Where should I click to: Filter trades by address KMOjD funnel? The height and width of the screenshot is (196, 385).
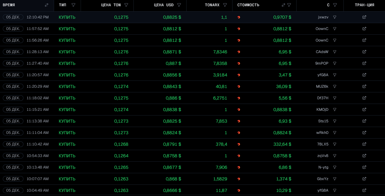[335, 110]
